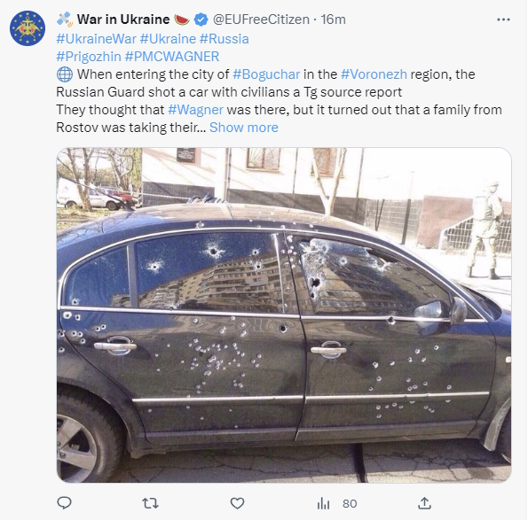The image size is (528, 520).
Task: Enlarge the bullet-riddled car photo
Action: [x=284, y=315]
